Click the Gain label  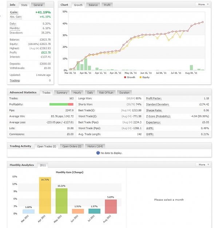pos(14,12)
